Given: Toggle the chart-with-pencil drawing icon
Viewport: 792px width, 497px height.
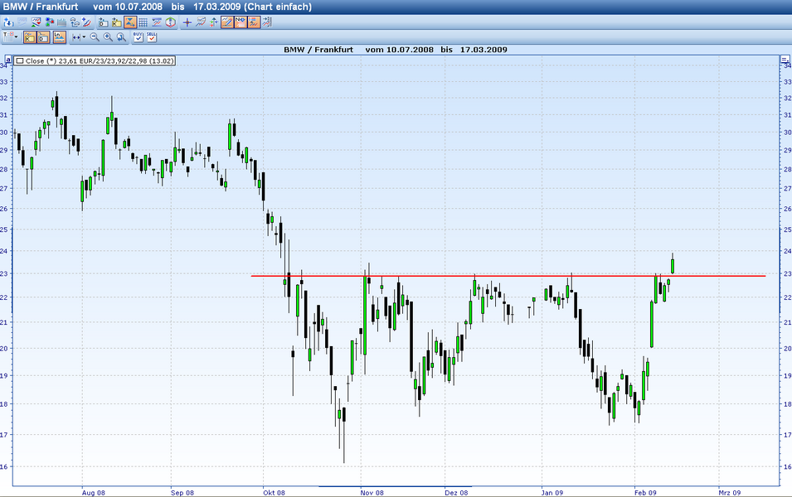Looking at the screenshot, I should point(227,22).
